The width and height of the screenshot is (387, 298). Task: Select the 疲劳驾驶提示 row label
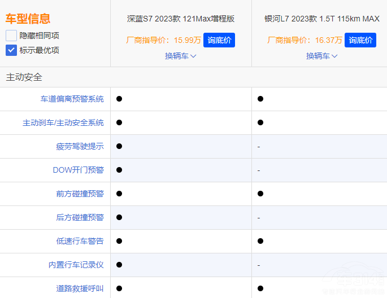[x=80, y=146]
